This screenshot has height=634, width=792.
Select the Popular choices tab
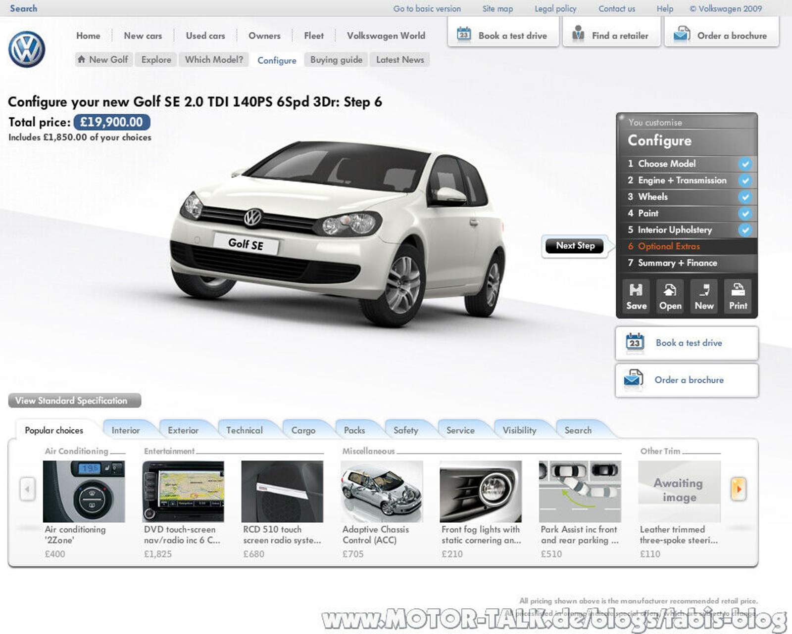click(54, 430)
